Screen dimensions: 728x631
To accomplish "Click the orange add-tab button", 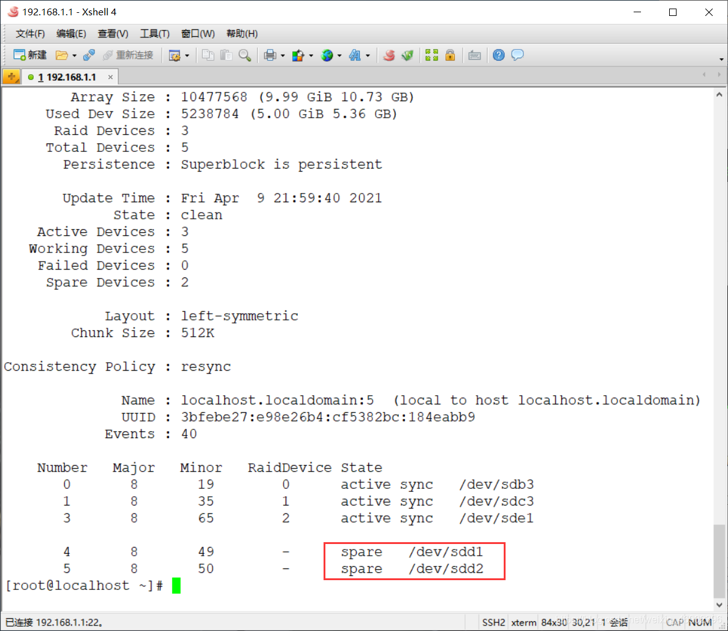I will (12, 77).
